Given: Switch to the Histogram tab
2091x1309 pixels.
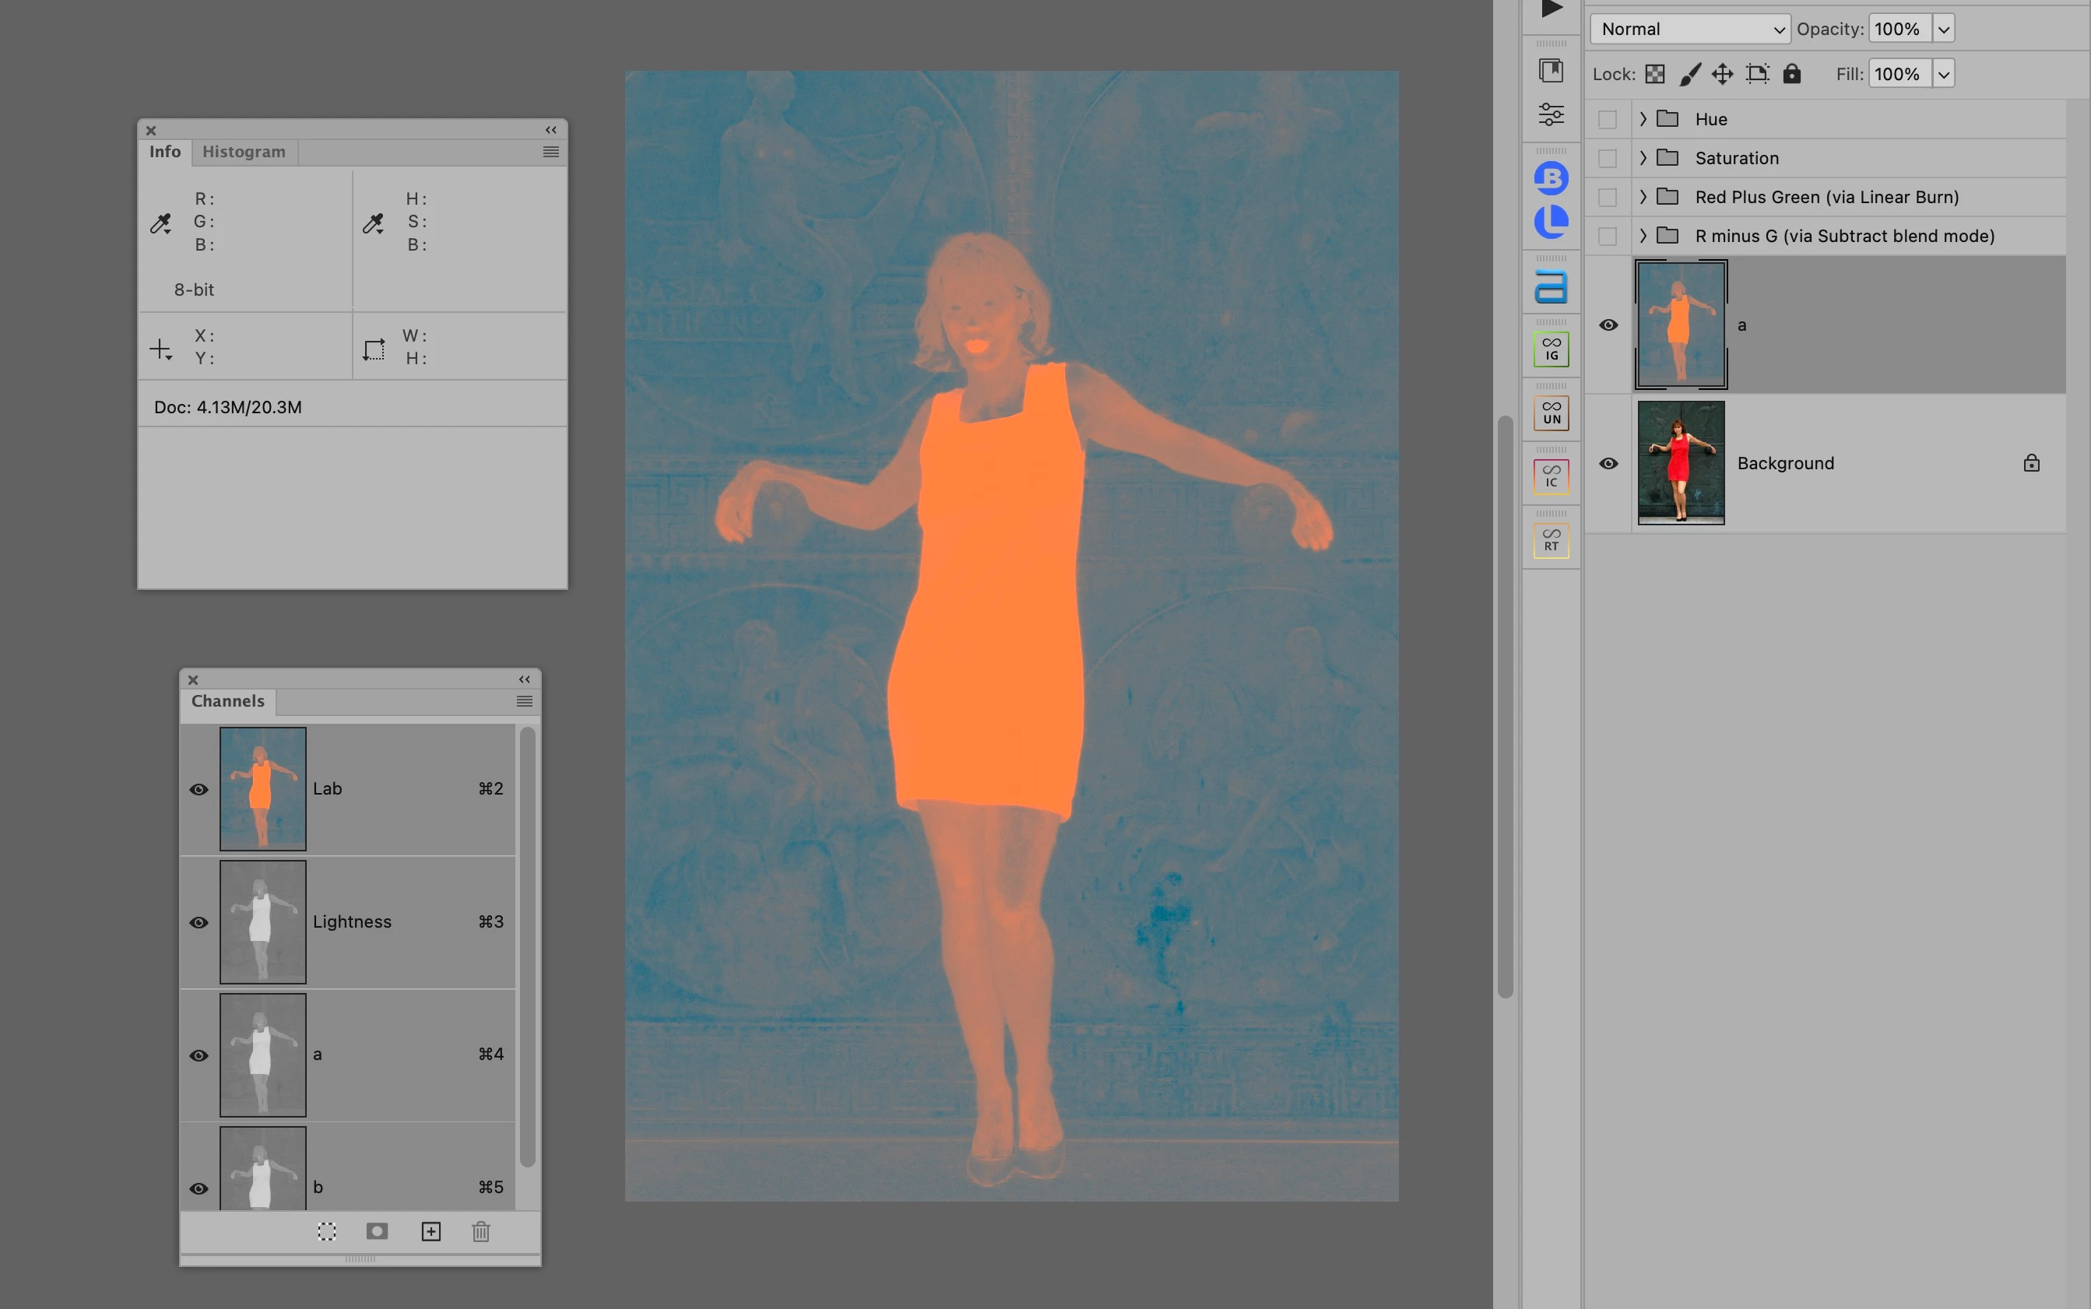Looking at the screenshot, I should point(244,152).
